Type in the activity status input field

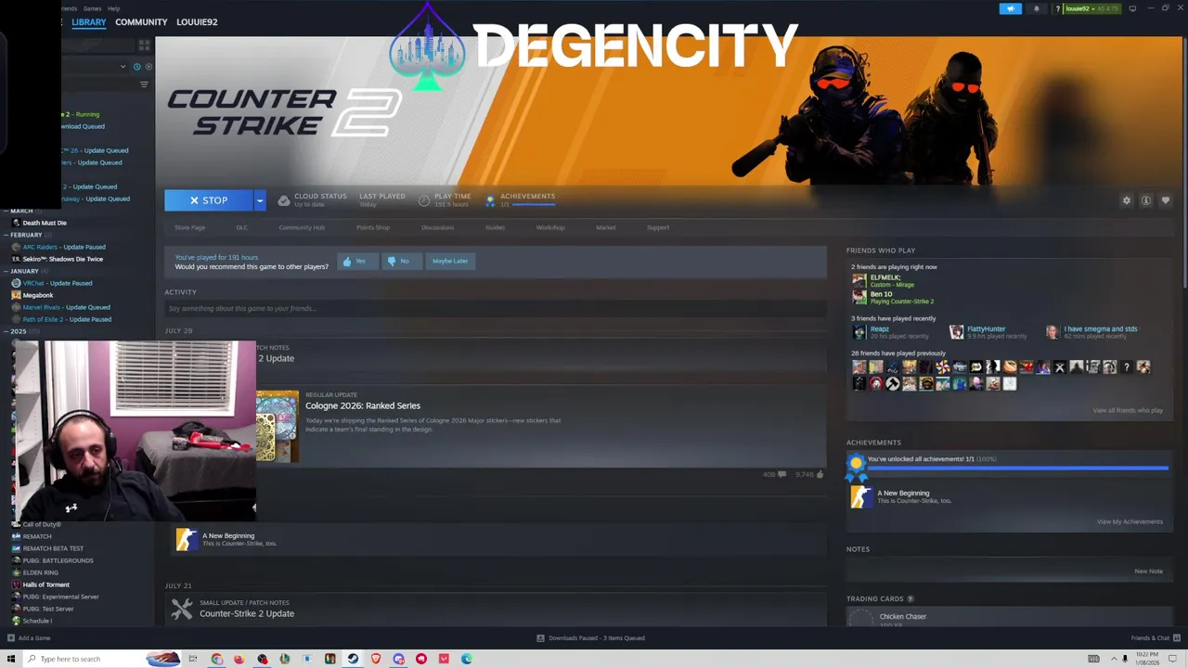(496, 308)
